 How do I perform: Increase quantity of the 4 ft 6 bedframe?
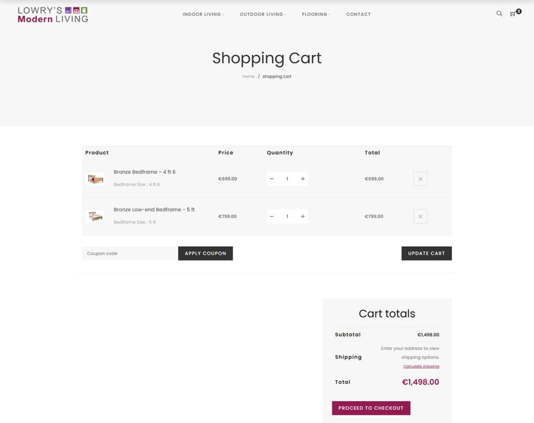[302, 179]
